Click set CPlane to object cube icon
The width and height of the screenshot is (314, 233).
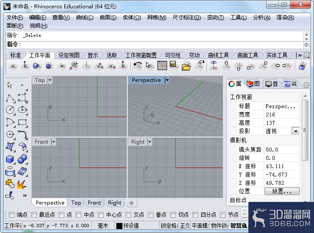(37, 66)
